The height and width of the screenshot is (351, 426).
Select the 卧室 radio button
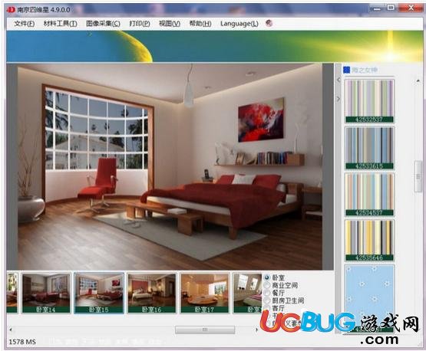click(x=267, y=277)
